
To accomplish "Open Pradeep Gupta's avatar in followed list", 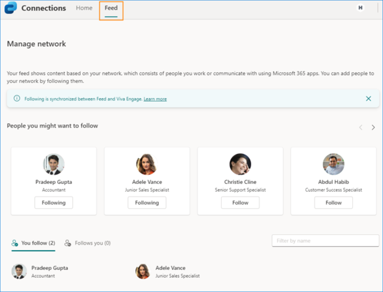I will tap(19, 271).
